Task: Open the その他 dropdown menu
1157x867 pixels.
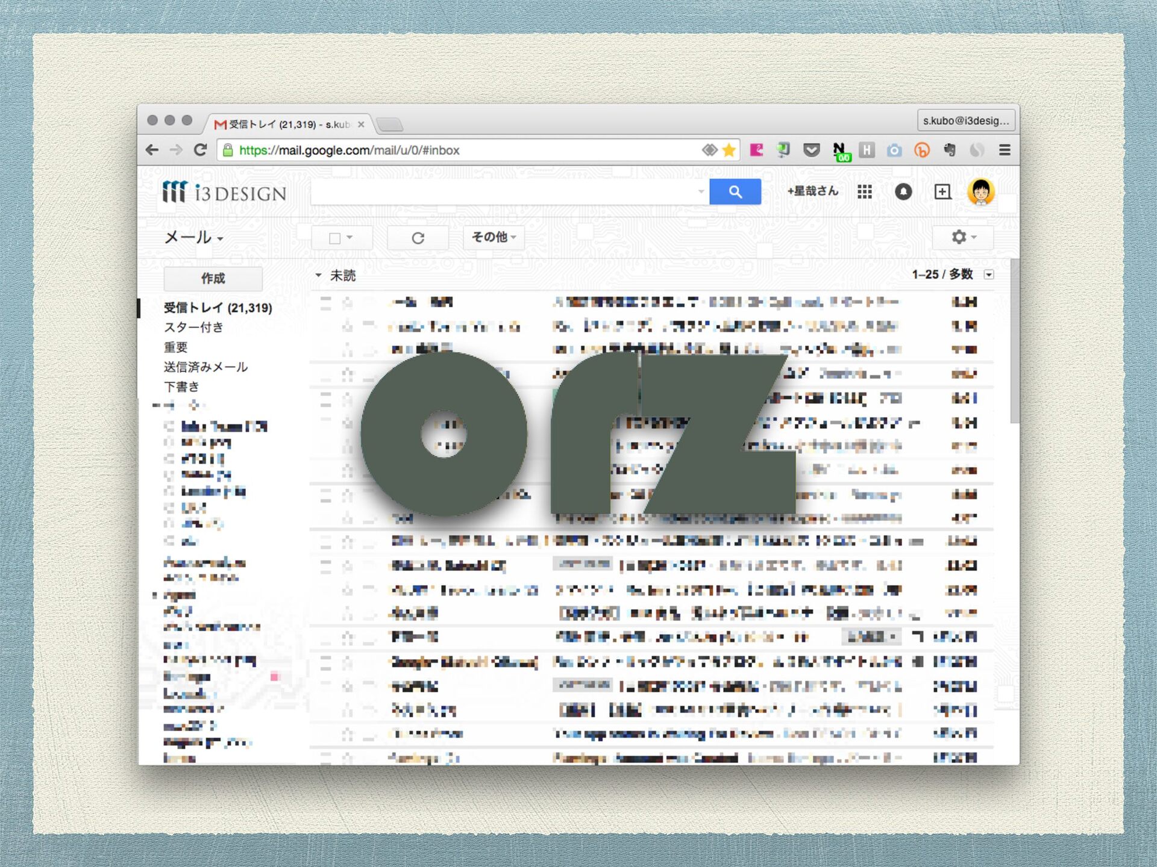Action: coord(494,237)
